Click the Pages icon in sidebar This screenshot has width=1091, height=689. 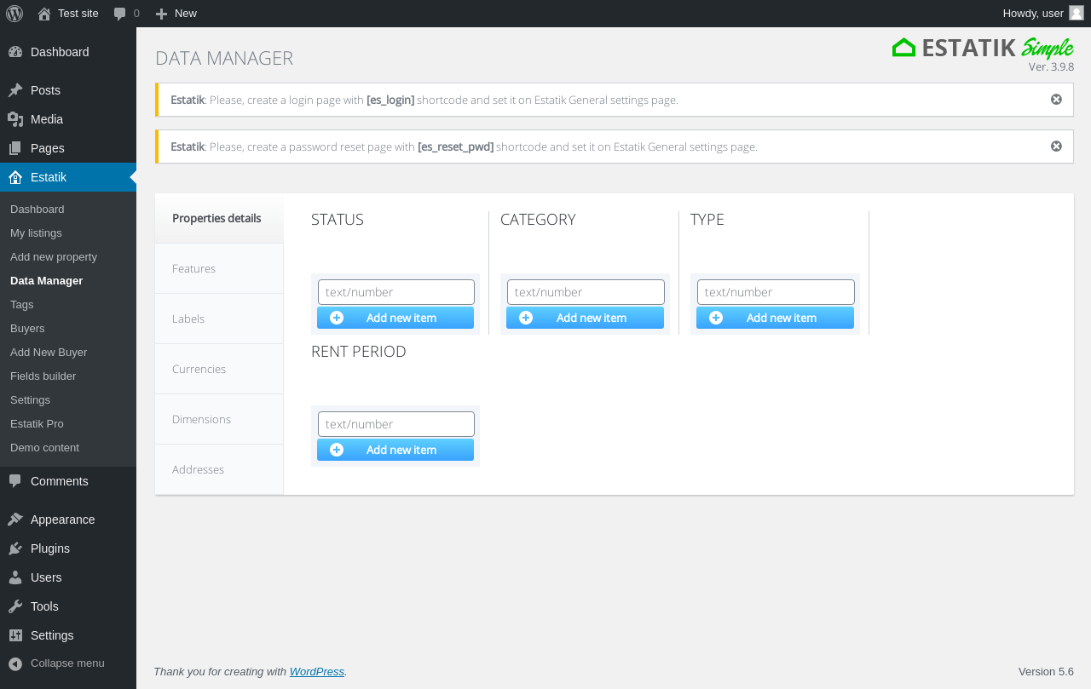point(15,148)
